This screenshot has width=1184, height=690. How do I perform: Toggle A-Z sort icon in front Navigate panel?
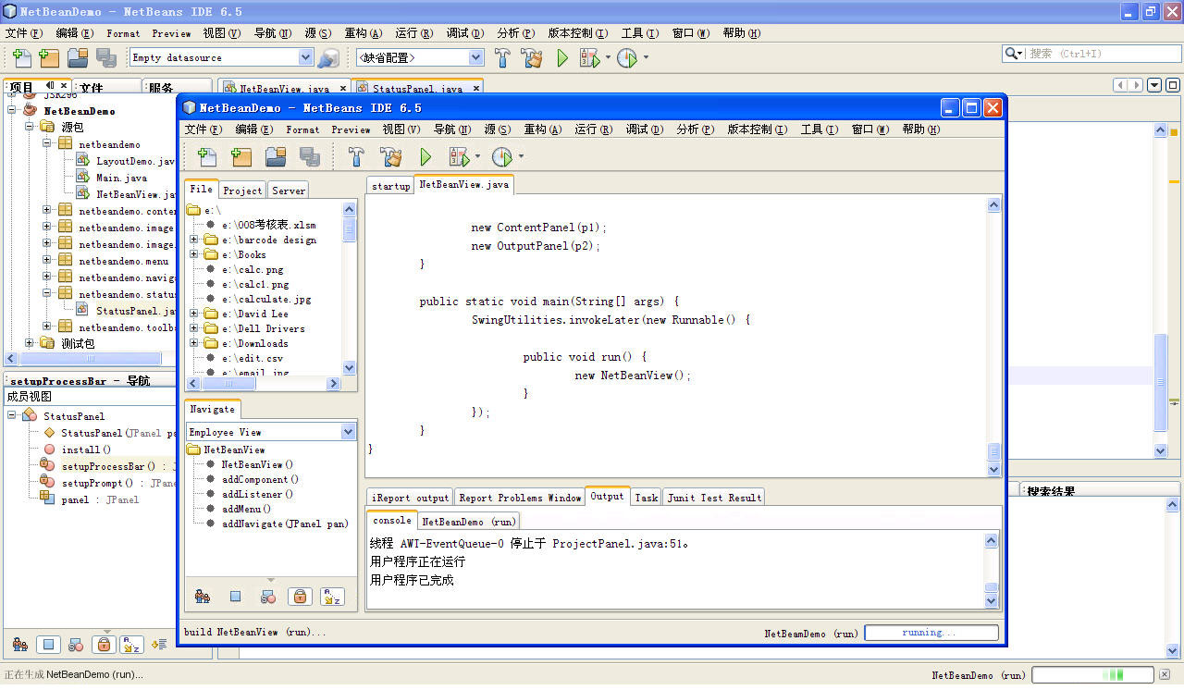(x=332, y=598)
